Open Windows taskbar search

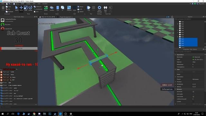click(x=8, y=114)
